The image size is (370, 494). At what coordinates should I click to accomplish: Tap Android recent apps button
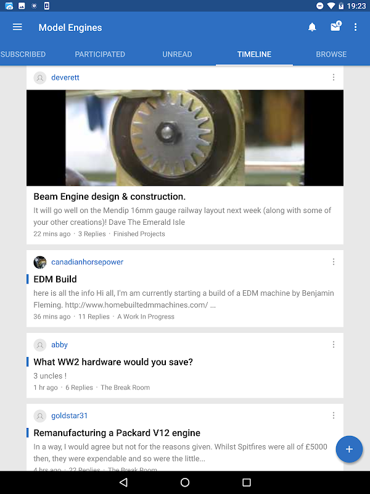247,482
